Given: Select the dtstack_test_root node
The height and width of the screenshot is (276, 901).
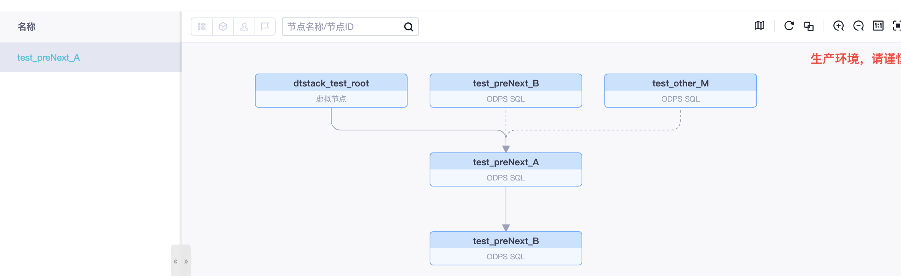Looking at the screenshot, I should (331, 91).
